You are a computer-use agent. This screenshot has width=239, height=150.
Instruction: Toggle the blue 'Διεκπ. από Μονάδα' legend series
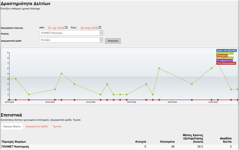click(226, 51)
